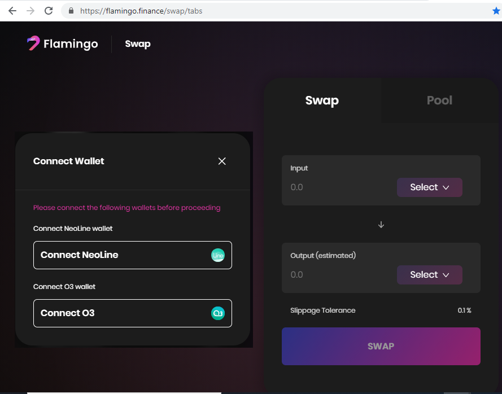
Task: Open the Input token Select dropdown
Action: pyautogui.click(x=429, y=187)
